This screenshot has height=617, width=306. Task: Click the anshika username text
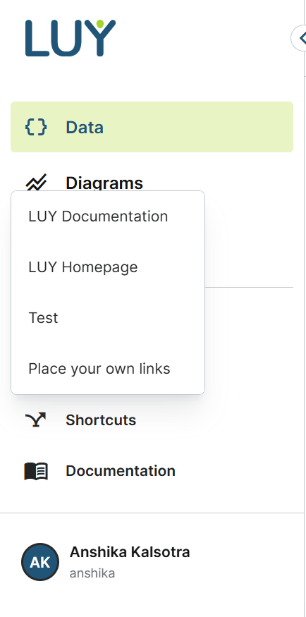(x=92, y=573)
